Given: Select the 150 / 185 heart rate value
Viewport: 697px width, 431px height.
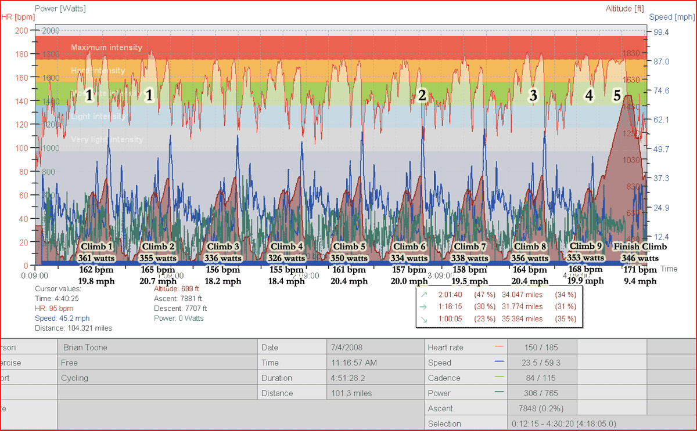Looking at the screenshot, I should point(541,347).
